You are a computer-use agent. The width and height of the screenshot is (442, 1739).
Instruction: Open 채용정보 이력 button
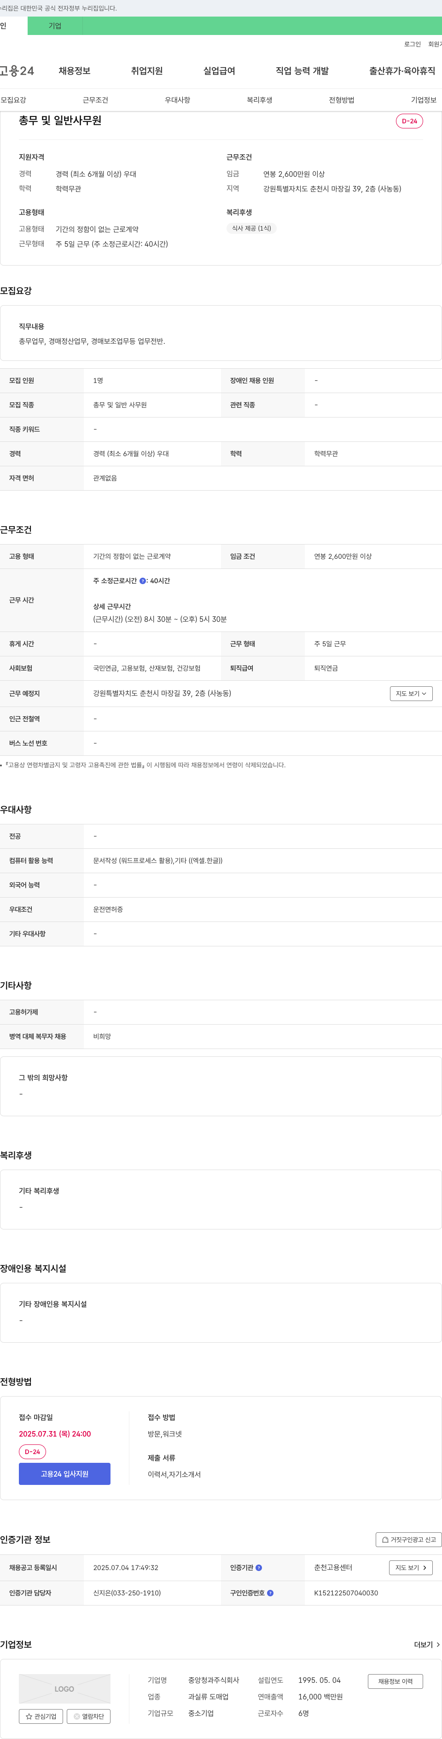point(395,1681)
